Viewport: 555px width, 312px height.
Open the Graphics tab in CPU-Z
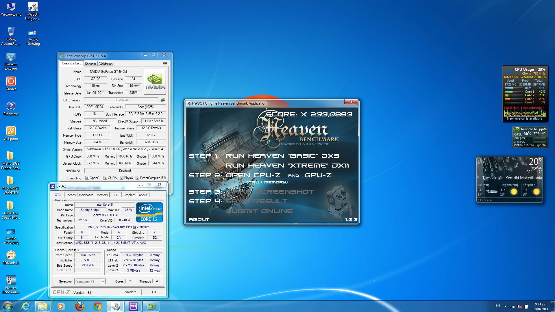tap(129, 195)
